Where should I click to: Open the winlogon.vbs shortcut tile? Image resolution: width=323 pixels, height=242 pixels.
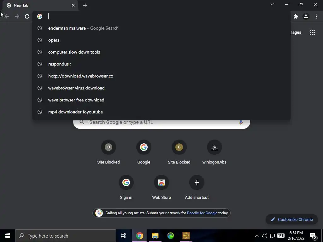pos(214,152)
